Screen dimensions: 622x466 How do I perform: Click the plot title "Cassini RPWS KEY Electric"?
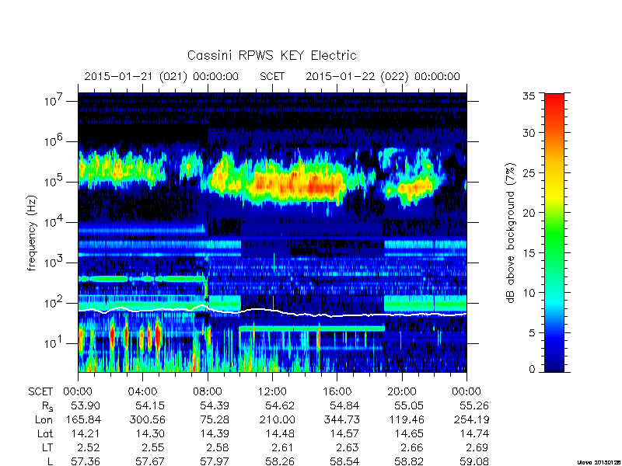pos(271,55)
